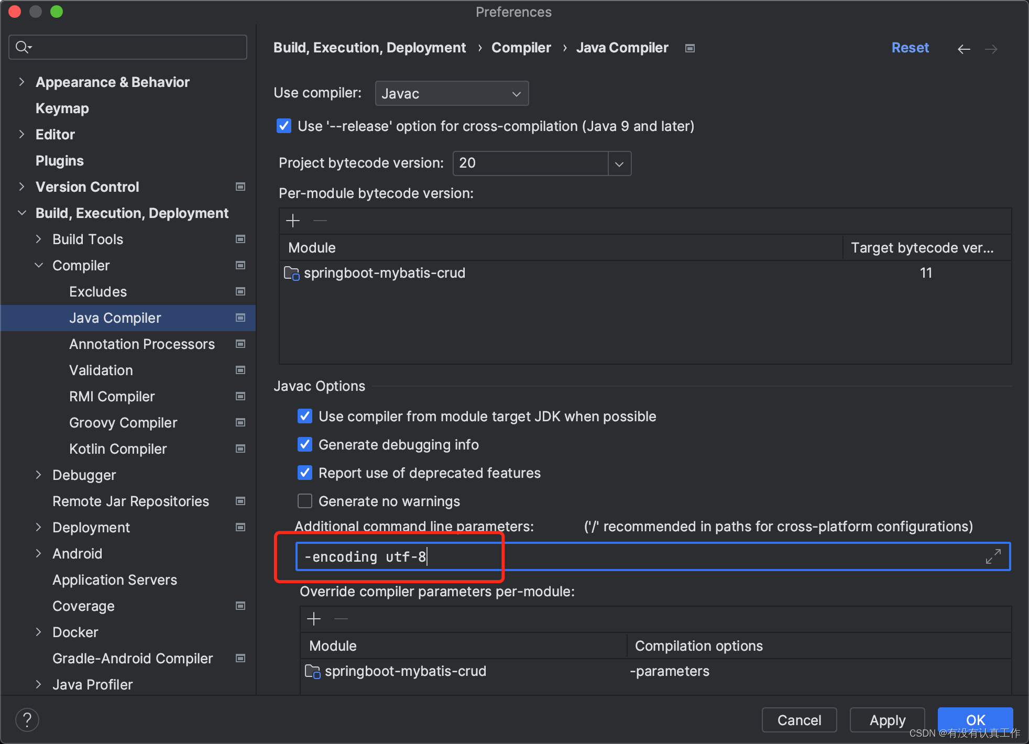Disable Report use of deprecated features
The width and height of the screenshot is (1029, 744).
click(x=304, y=473)
